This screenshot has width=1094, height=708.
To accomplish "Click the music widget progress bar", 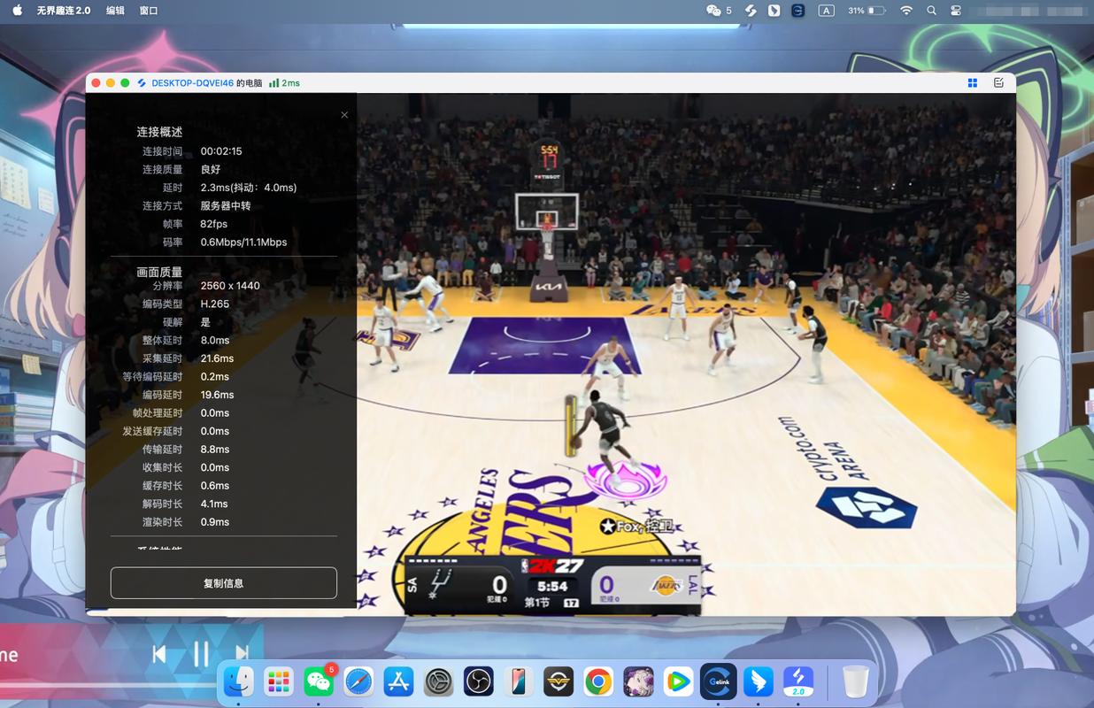I will click(109, 685).
